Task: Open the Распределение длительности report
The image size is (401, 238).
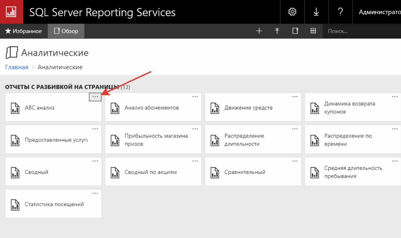Action: click(x=244, y=140)
